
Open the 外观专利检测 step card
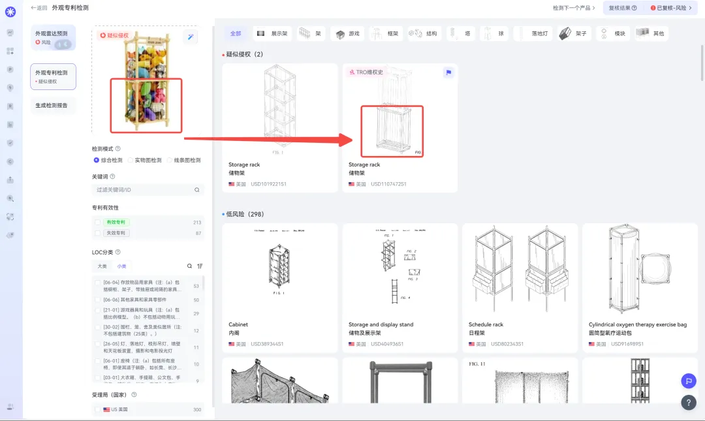[53, 76]
